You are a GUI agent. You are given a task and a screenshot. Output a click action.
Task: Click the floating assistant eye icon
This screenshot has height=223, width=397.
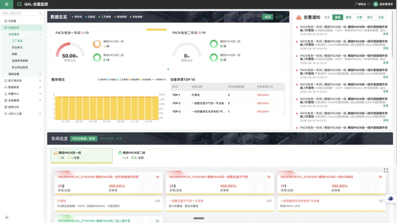(390, 198)
